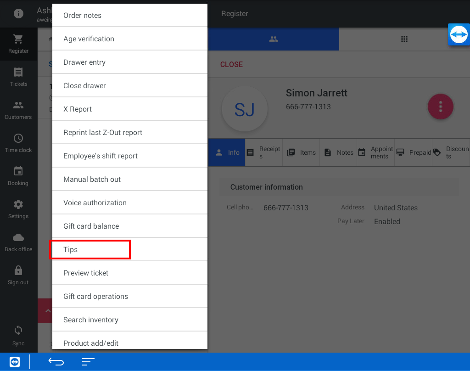470x371 pixels.
Task: Check Gift card balance option
Action: (x=130, y=226)
